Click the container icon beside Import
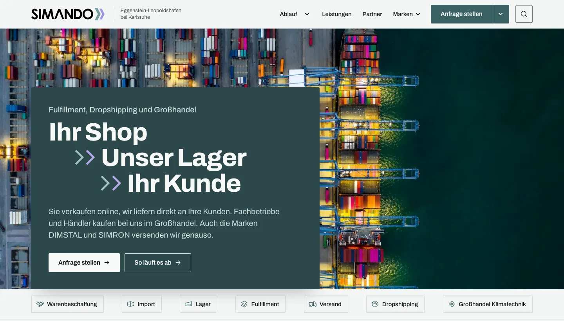 click(130, 304)
